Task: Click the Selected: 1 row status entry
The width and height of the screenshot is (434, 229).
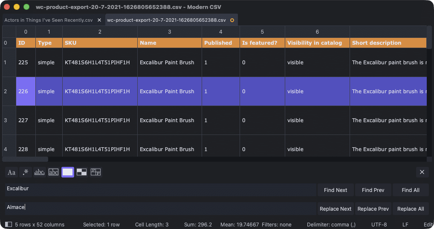Action: (101, 225)
